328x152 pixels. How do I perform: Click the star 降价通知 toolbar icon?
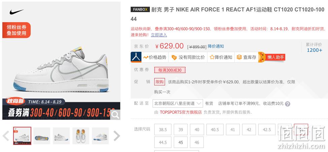click(212, 57)
